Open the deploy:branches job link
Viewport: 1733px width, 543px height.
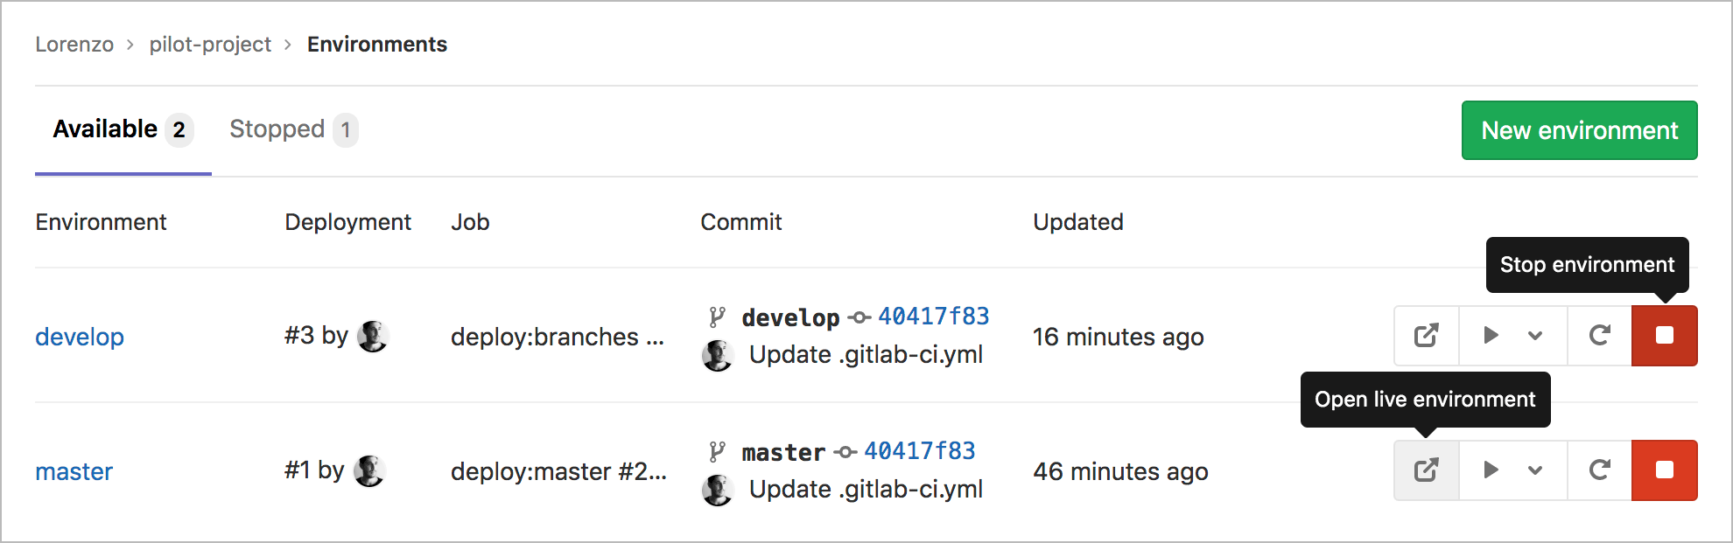[558, 337]
